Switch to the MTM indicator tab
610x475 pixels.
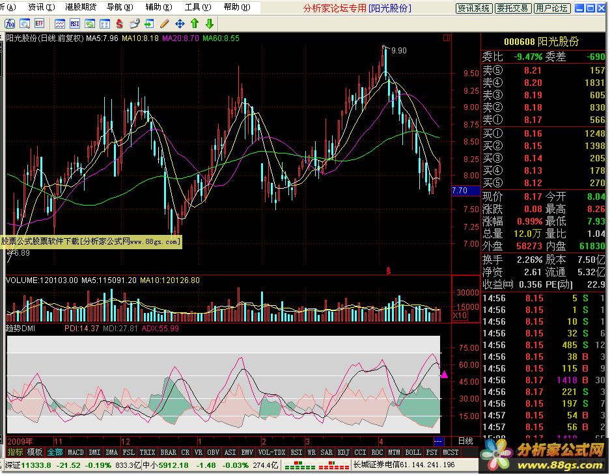click(394, 452)
